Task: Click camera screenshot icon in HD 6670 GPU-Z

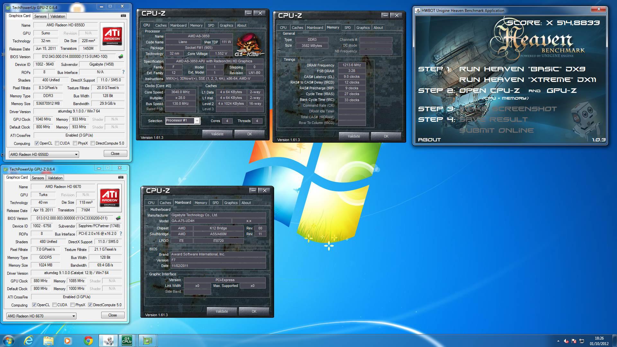Action: point(121,177)
